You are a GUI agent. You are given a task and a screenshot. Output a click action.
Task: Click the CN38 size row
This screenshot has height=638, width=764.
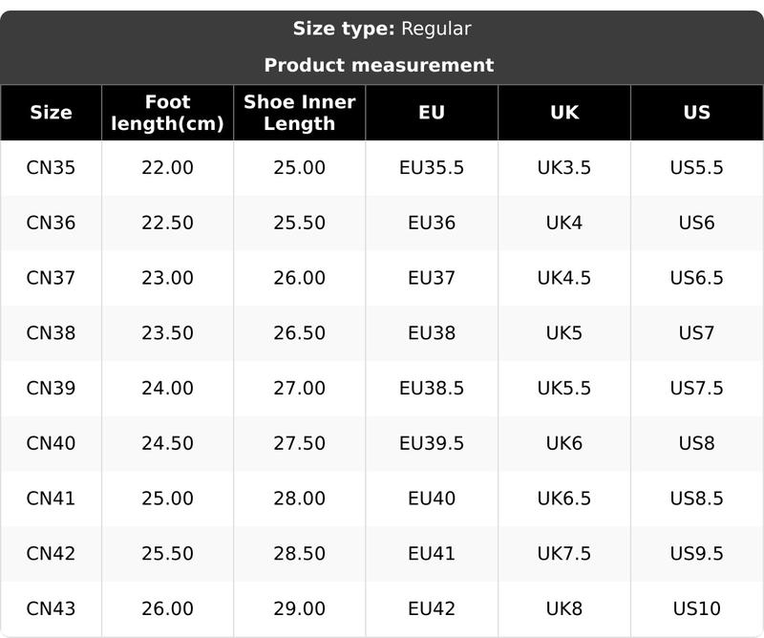pyautogui.click(x=51, y=333)
